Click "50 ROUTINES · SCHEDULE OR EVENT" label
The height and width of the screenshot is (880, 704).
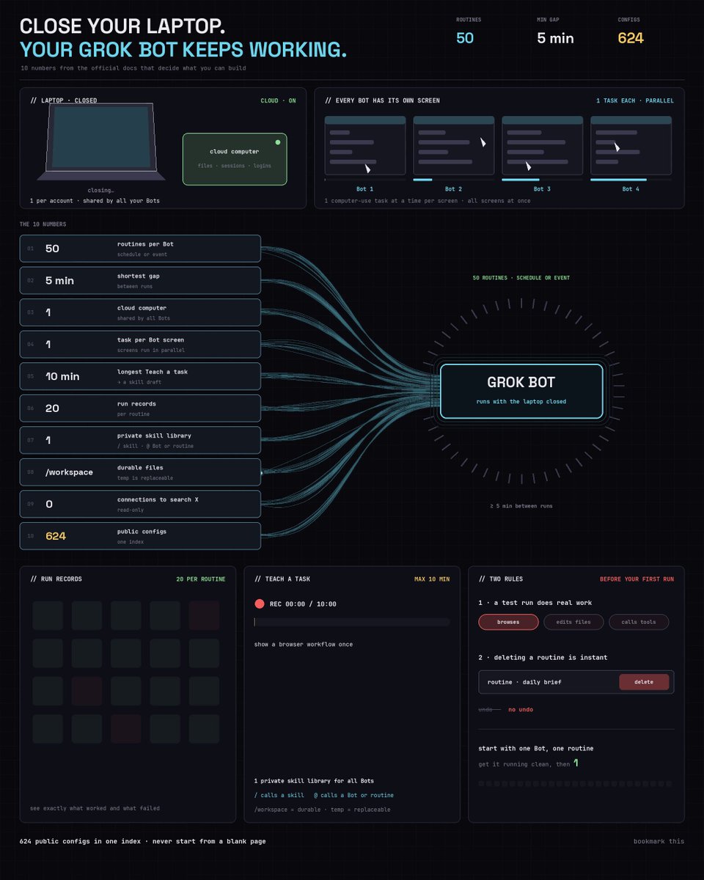point(521,278)
